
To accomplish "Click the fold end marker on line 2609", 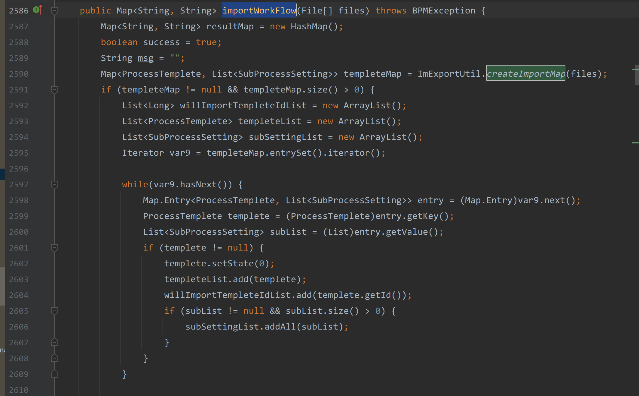I will point(55,374).
